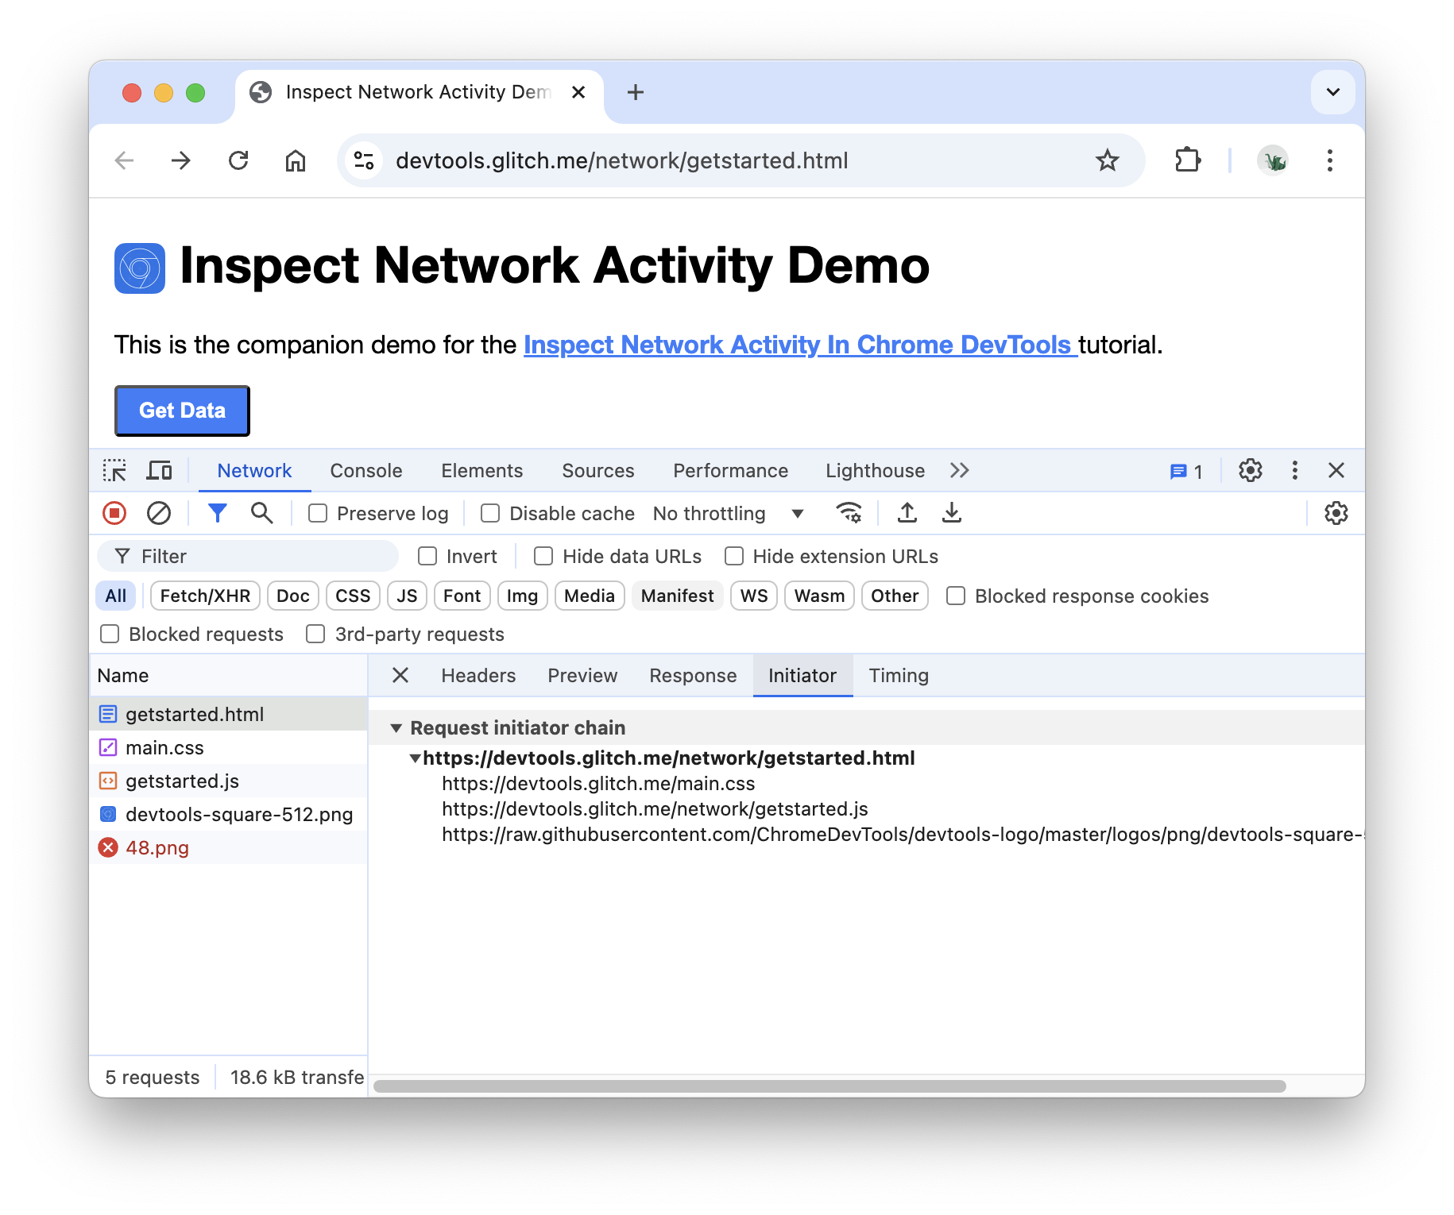Screen dimensions: 1454x1215
Task: Open DevTools settings gear
Action: point(1250,470)
